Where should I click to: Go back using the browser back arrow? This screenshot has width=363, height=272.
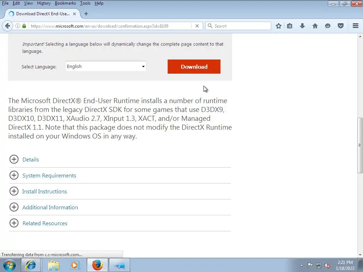pyautogui.click(x=7, y=26)
